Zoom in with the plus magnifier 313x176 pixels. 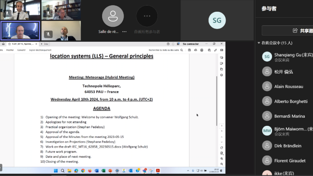coord(222,159)
